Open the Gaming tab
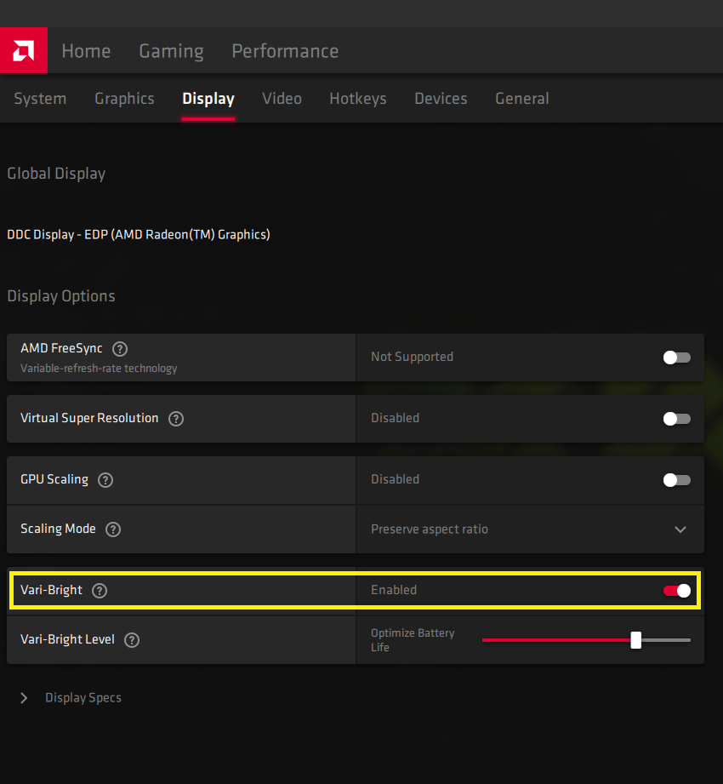 pyautogui.click(x=171, y=51)
